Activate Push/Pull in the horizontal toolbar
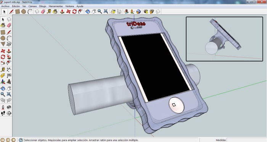This screenshot has width=267, height=142. (62, 11)
